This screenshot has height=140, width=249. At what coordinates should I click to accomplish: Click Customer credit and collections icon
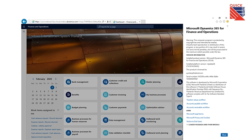click(106, 82)
